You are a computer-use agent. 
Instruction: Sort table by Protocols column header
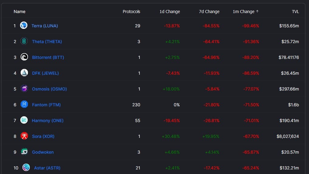132,12
